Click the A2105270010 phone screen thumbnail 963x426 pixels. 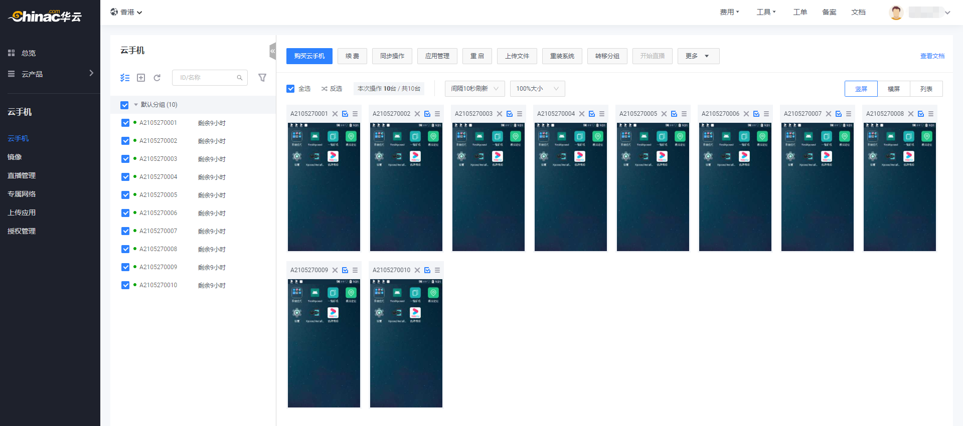[406, 343]
